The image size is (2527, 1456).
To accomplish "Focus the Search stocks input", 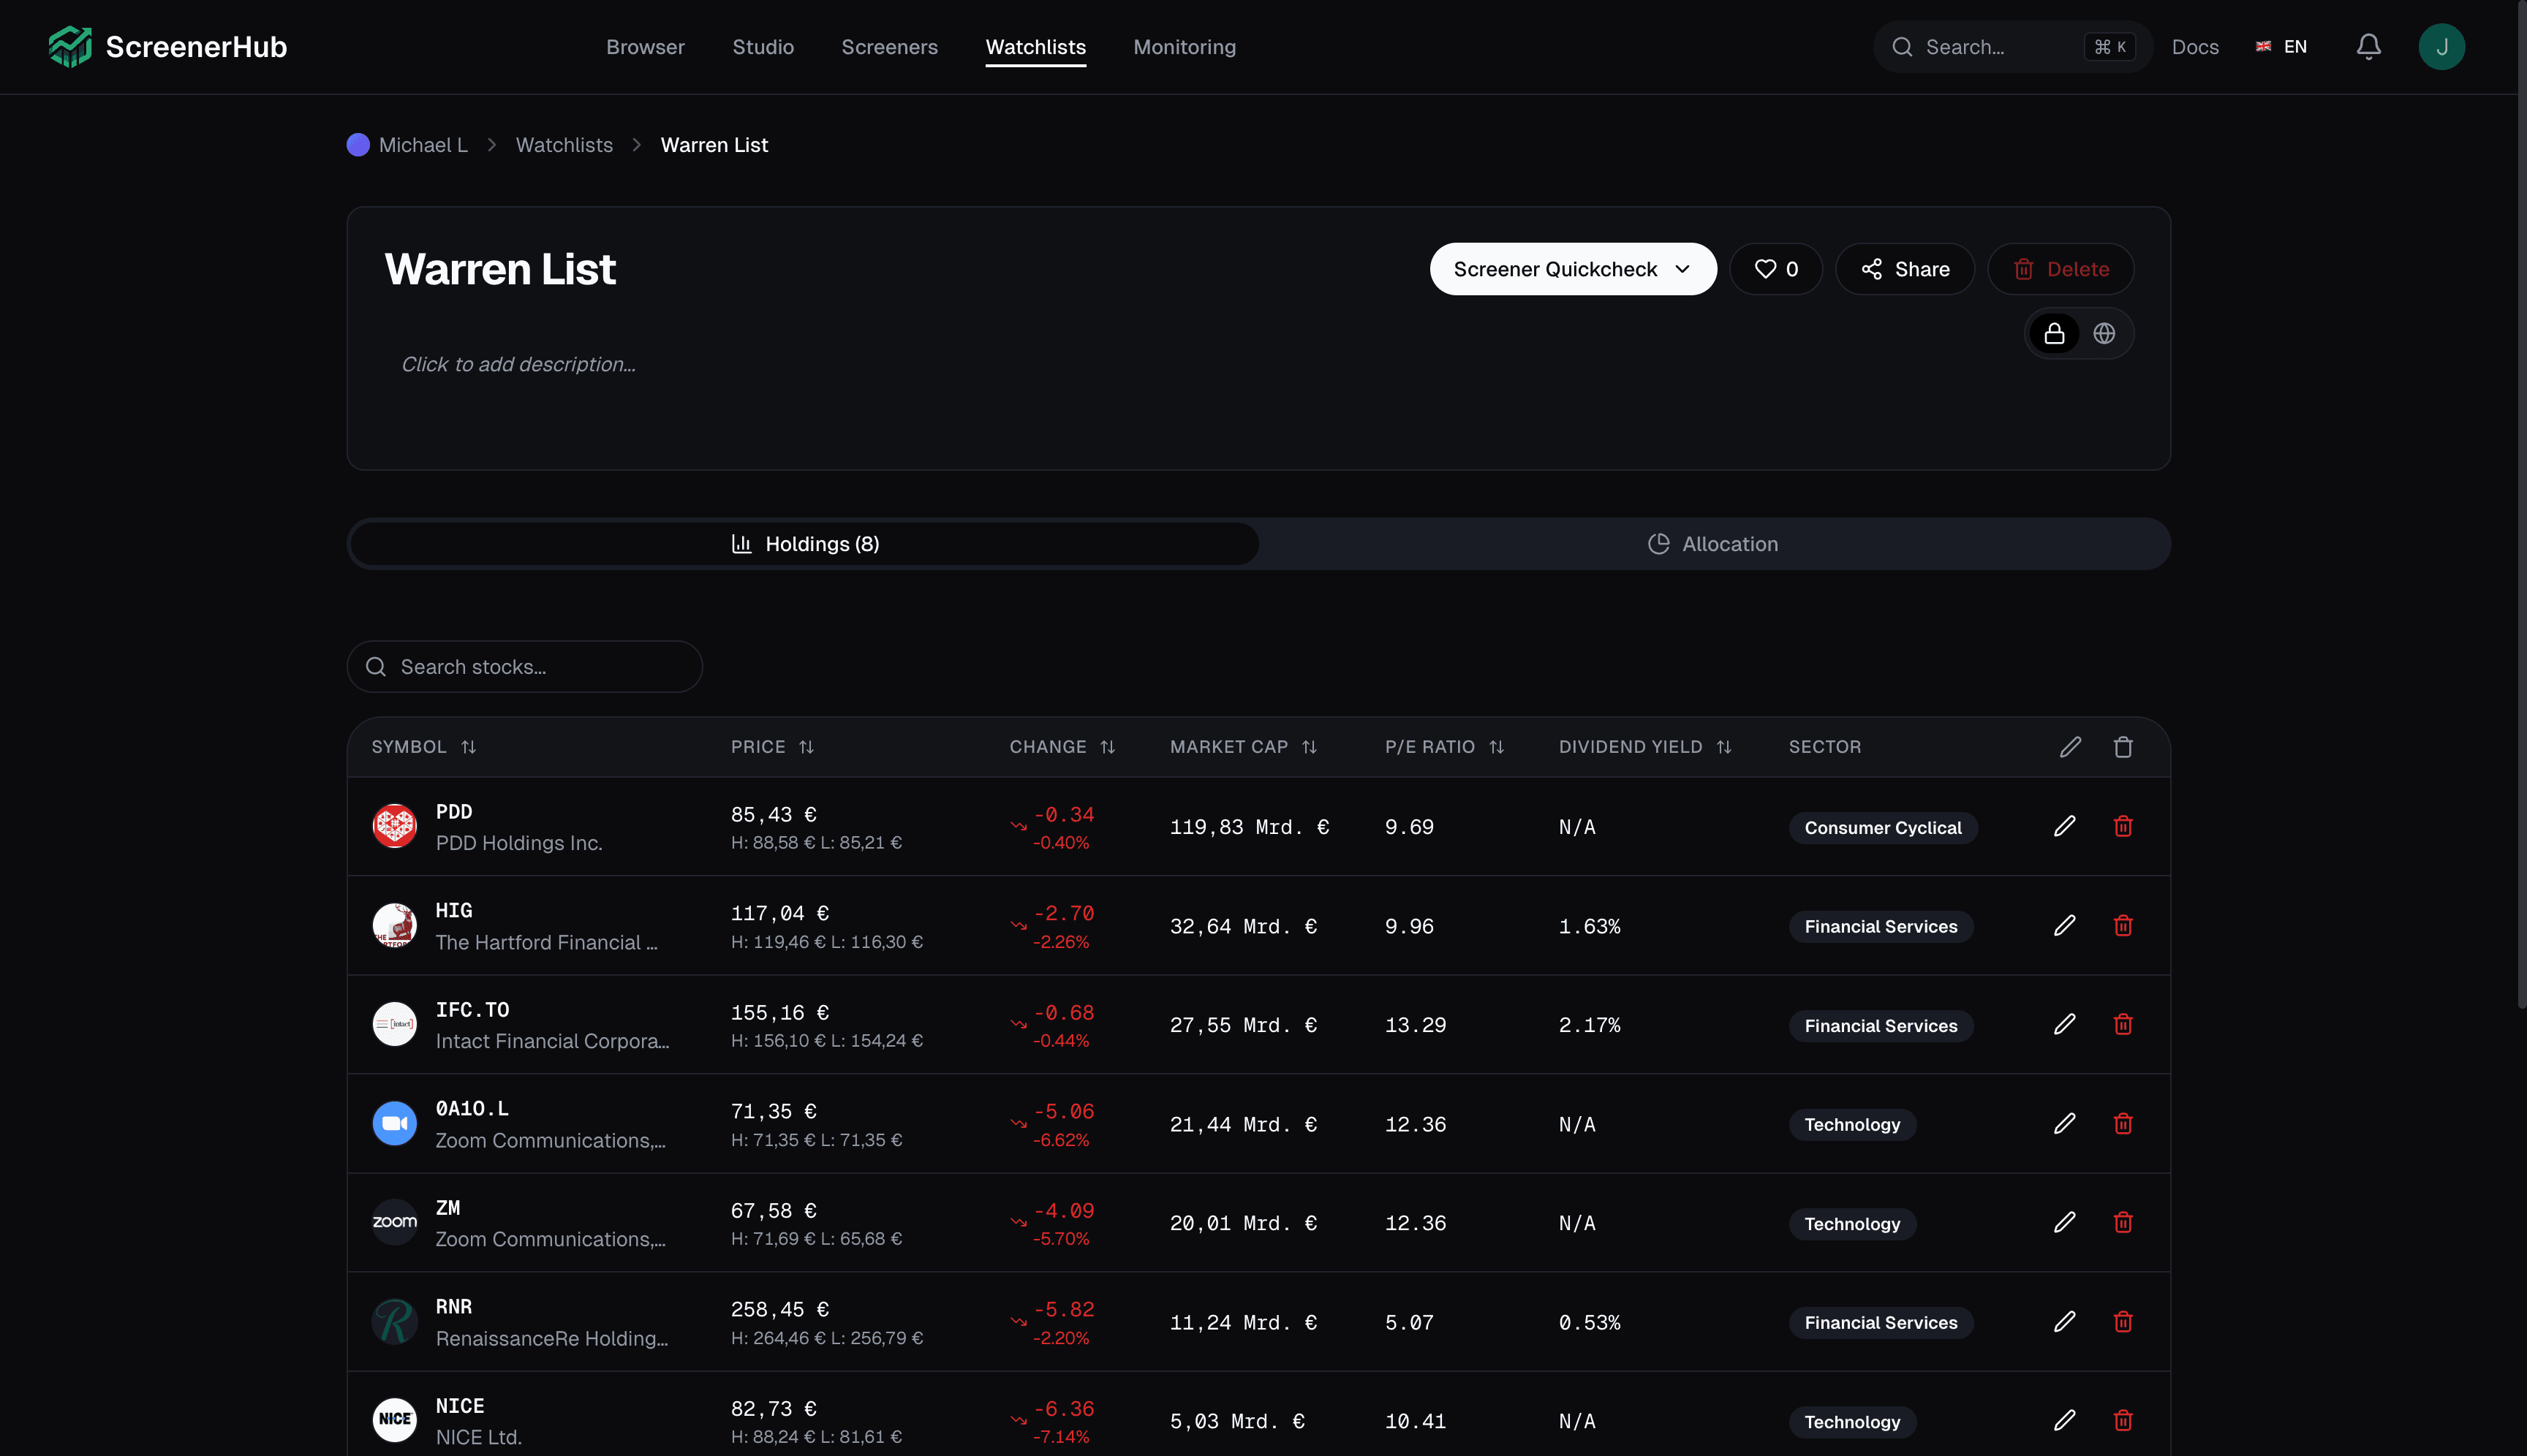I will click(x=524, y=667).
